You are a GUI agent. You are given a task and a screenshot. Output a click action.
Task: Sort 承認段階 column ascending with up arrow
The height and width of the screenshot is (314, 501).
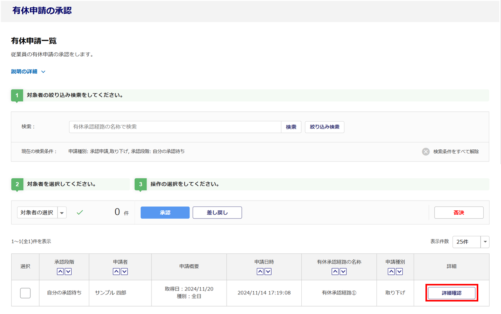(x=61, y=272)
